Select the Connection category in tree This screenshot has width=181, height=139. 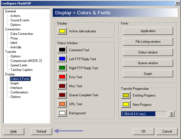coord(13,29)
